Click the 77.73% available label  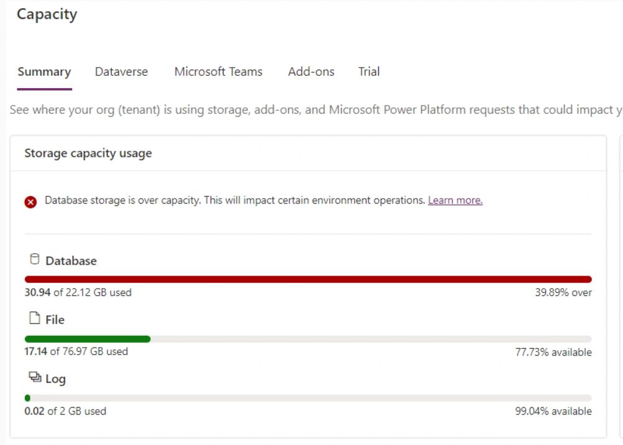click(553, 352)
